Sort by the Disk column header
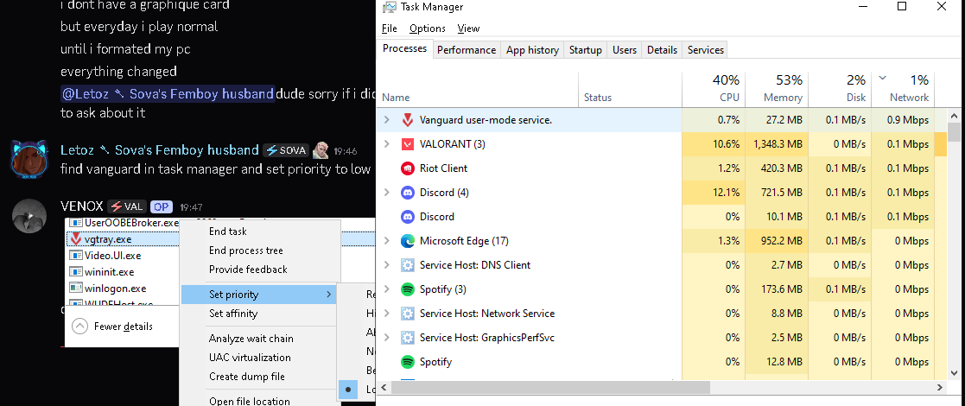The height and width of the screenshot is (406, 965). [x=840, y=89]
